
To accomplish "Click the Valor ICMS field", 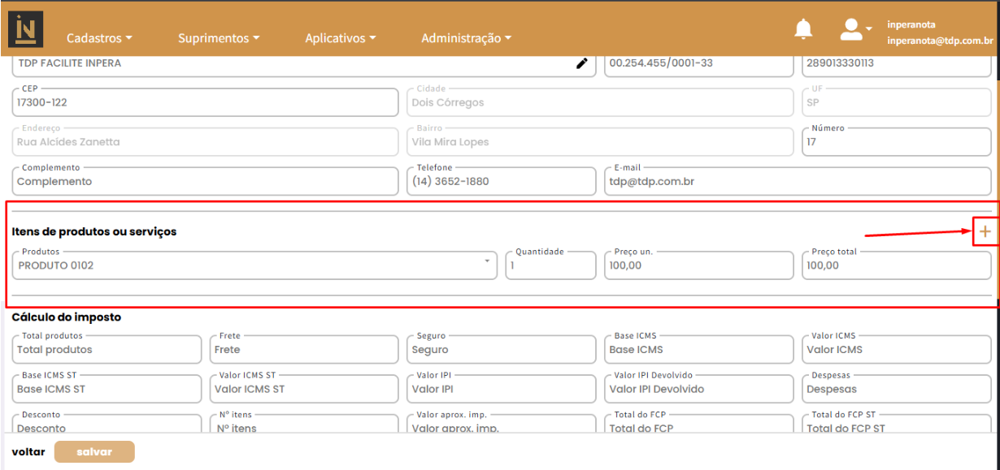I will pos(897,350).
